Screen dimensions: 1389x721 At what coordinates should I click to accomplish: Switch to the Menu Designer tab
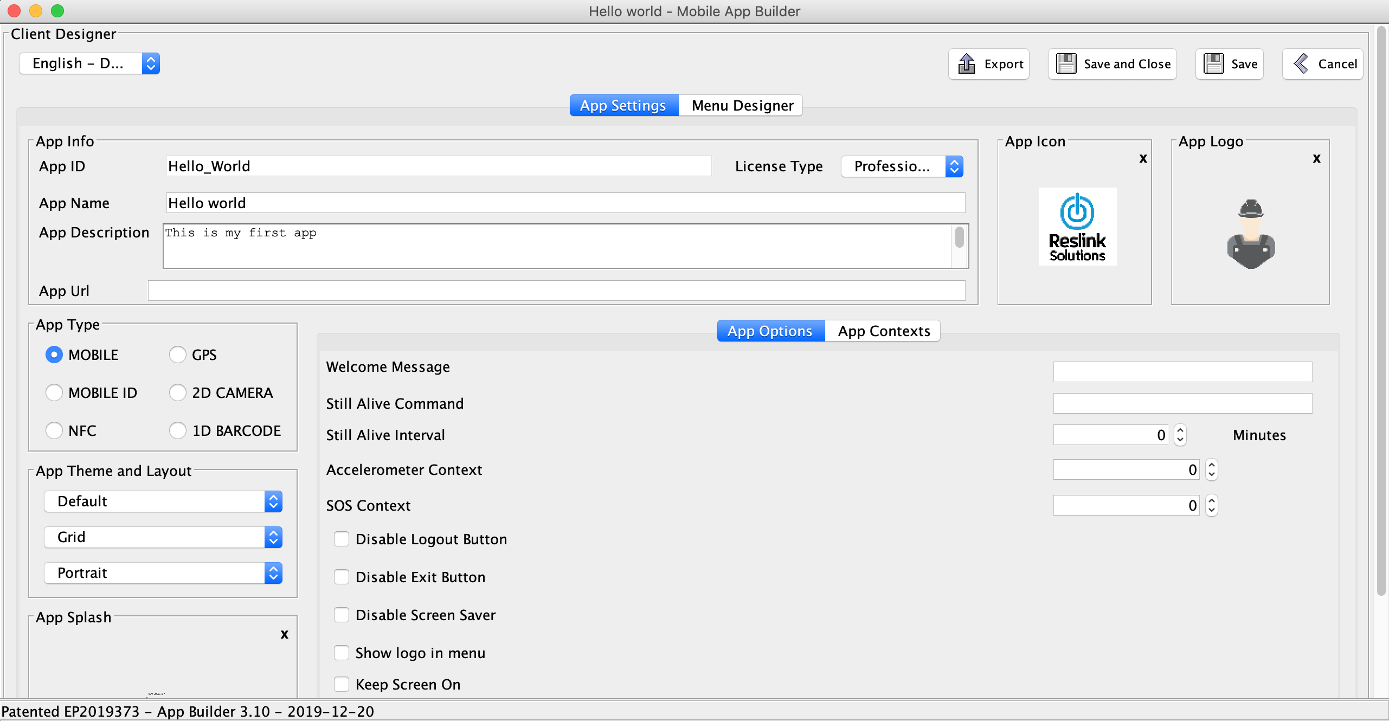point(742,105)
